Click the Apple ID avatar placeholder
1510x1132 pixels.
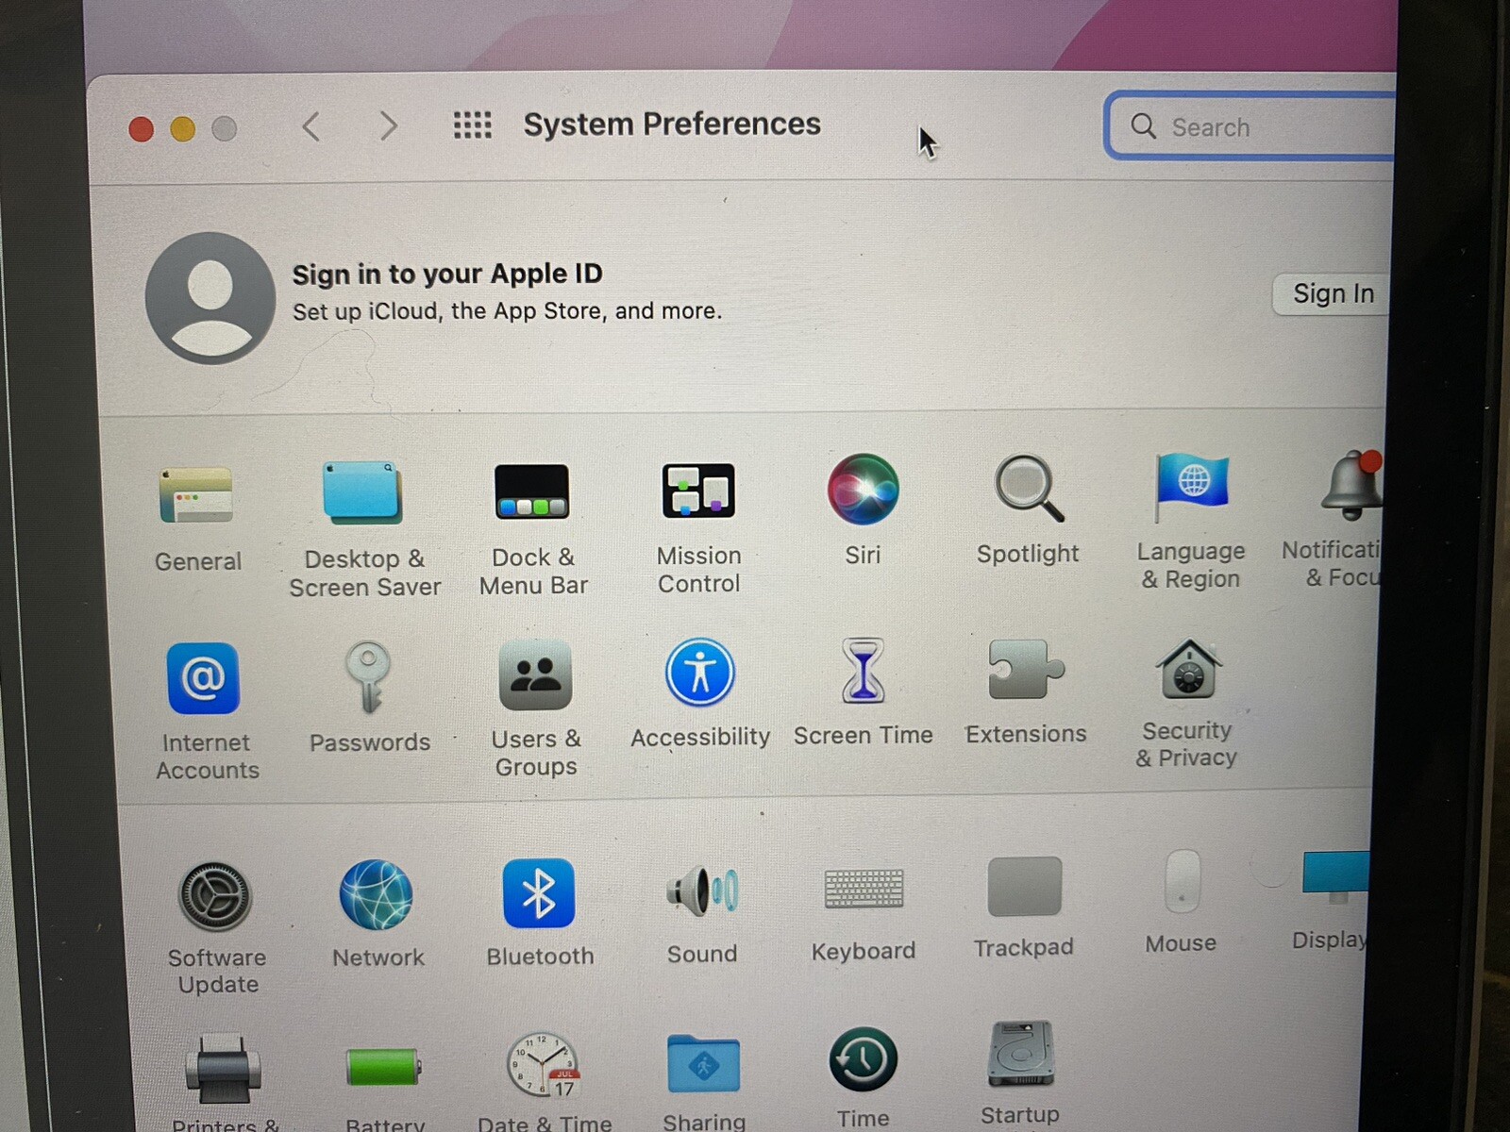(x=210, y=298)
